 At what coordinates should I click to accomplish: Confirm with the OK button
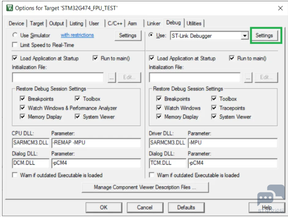[104, 208]
